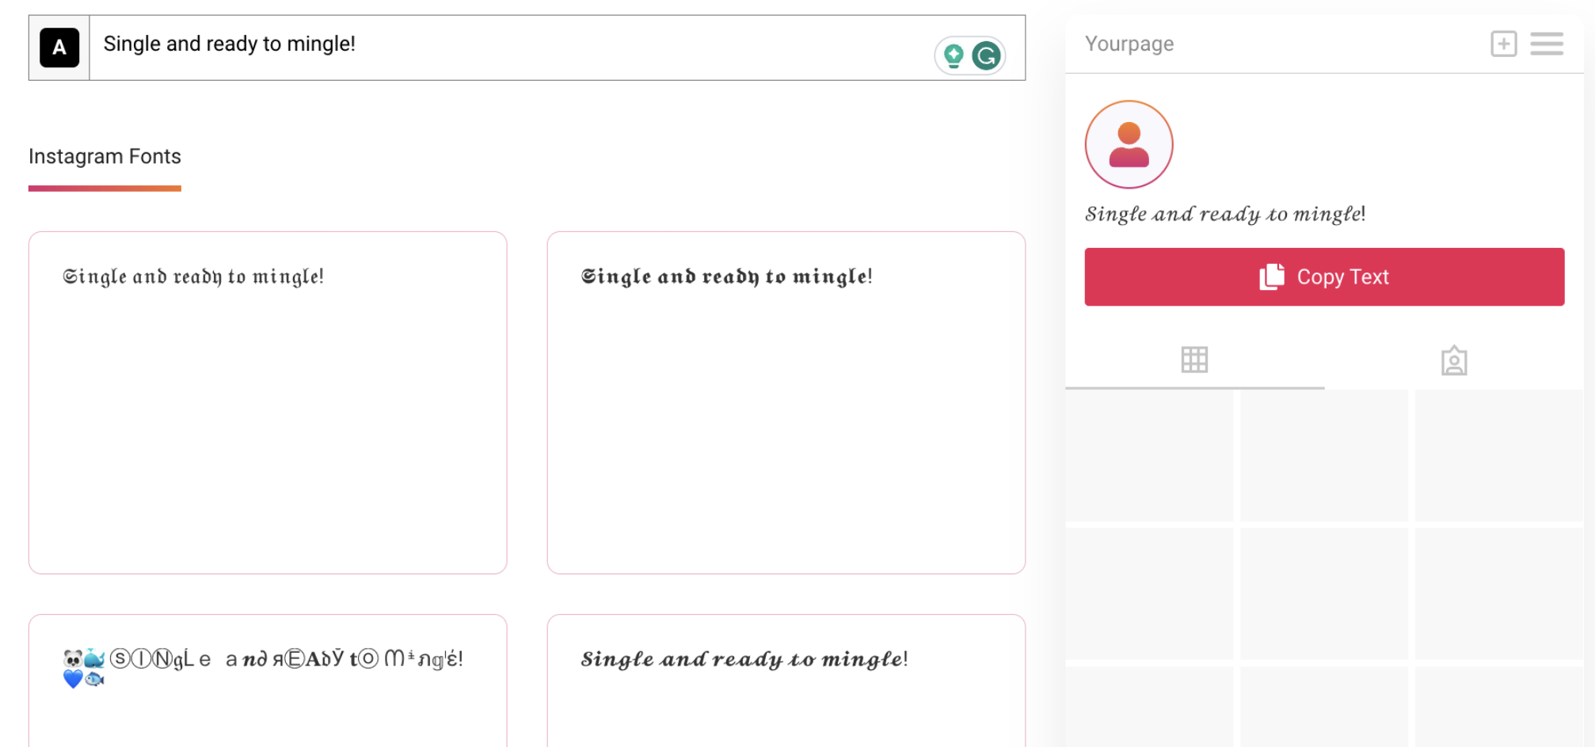Image resolution: width=1595 pixels, height=747 pixels.
Task: Click the black A logo icon
Action: pyautogui.click(x=59, y=48)
